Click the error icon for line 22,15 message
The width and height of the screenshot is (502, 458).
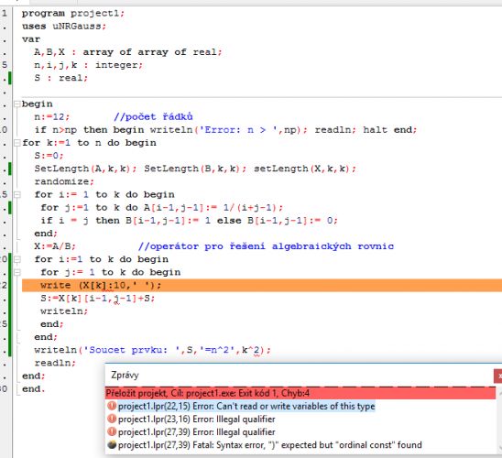[x=112, y=406]
